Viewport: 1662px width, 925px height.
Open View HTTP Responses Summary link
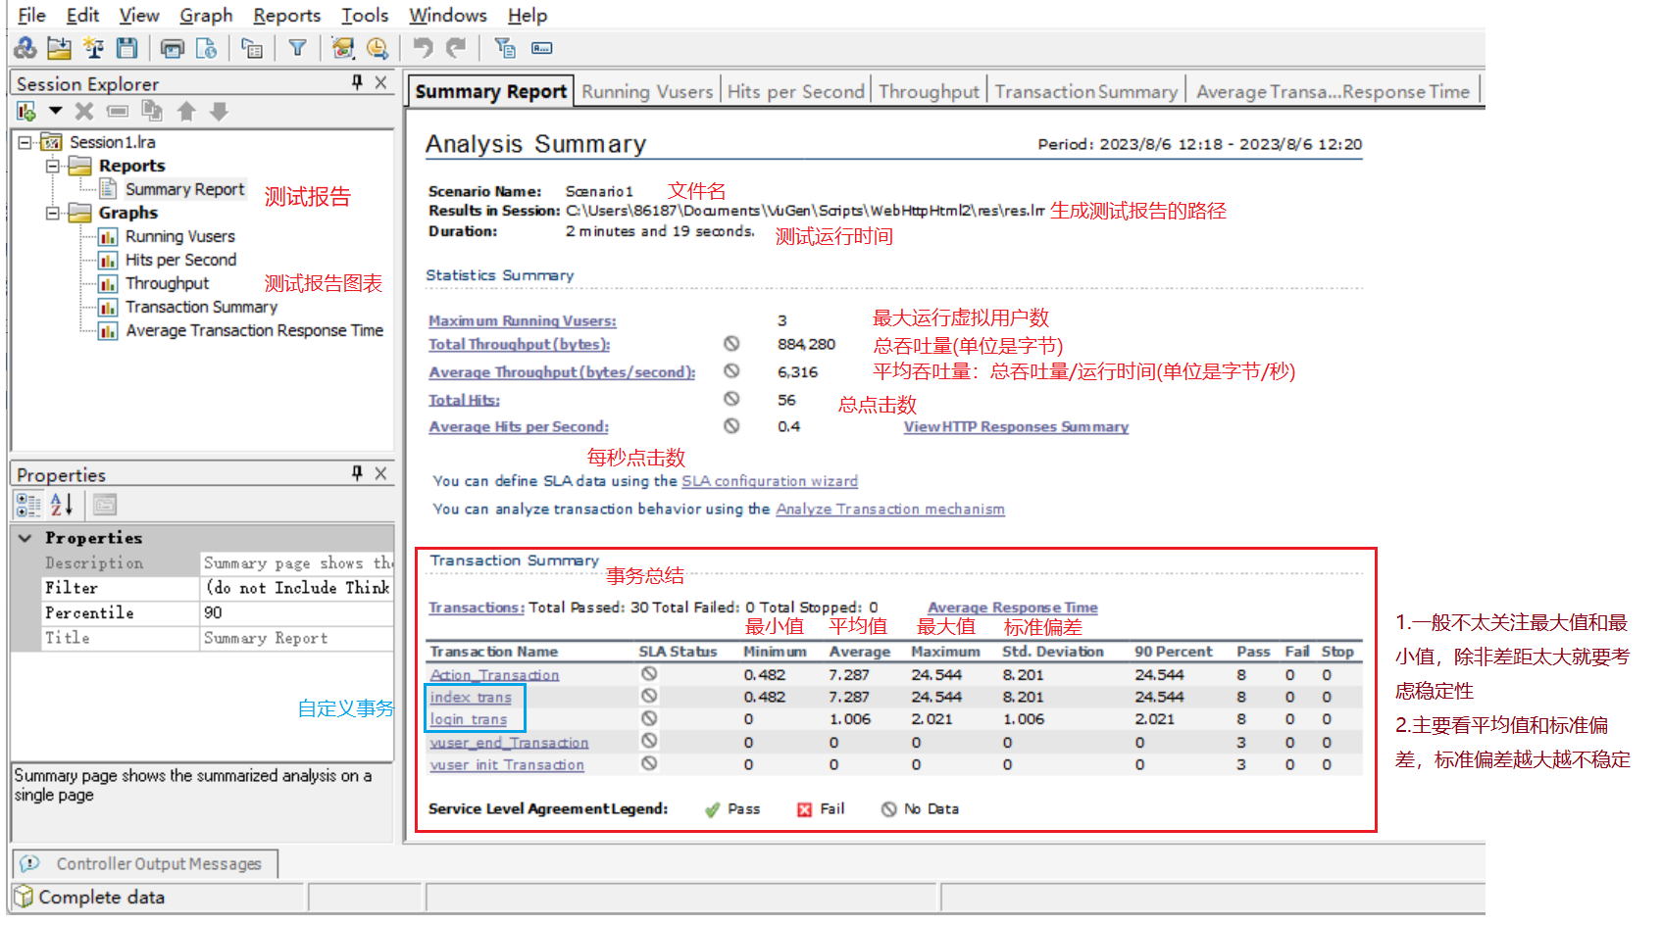click(x=1016, y=426)
